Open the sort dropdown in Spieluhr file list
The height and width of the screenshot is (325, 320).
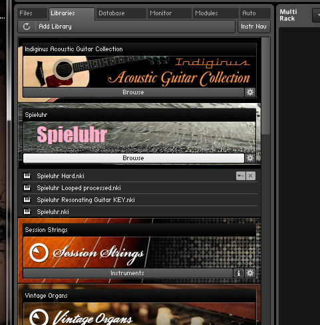point(241,176)
